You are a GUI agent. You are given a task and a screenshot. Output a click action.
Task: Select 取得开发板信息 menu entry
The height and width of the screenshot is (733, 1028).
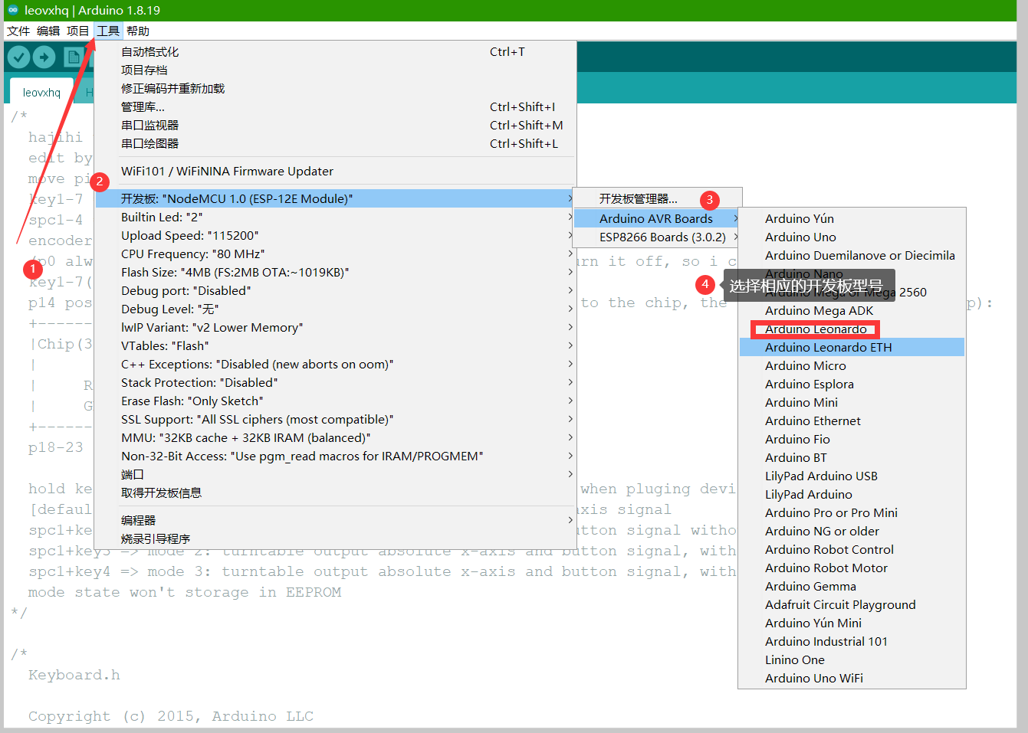(x=336, y=493)
